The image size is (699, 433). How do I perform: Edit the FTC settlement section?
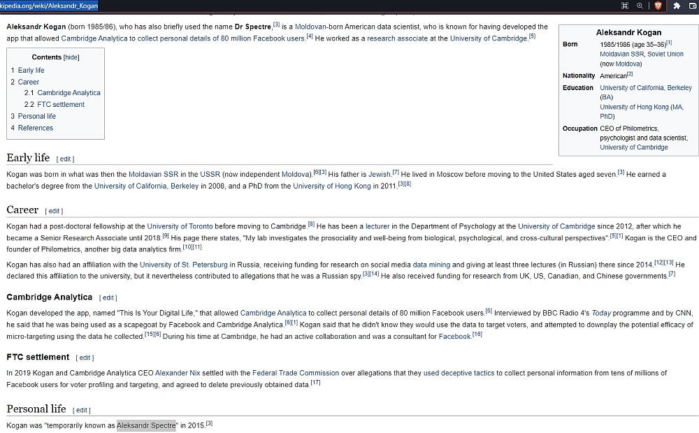(85, 358)
